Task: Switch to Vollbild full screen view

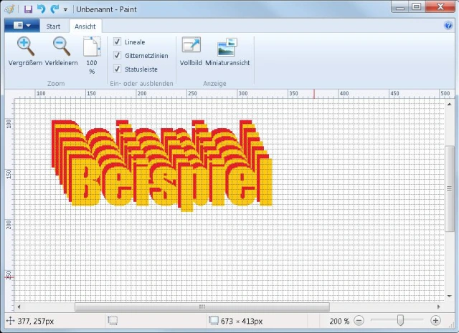Action: pyautogui.click(x=191, y=47)
